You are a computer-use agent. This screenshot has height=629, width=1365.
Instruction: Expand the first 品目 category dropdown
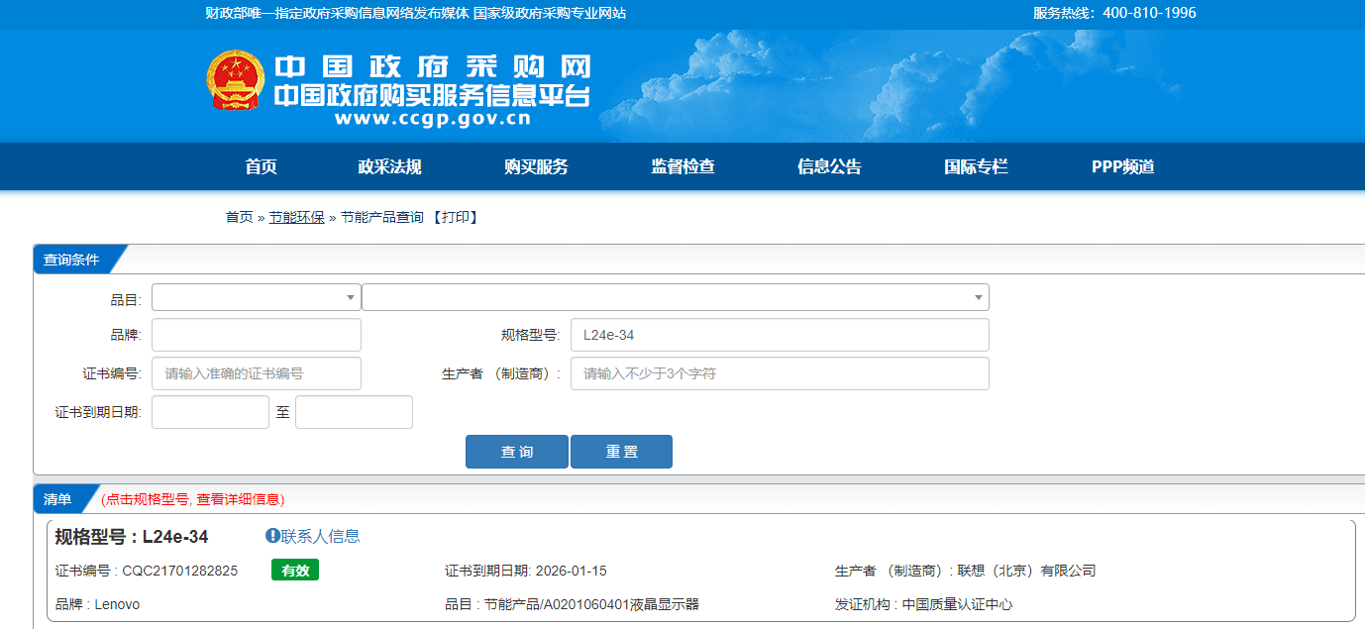click(257, 297)
